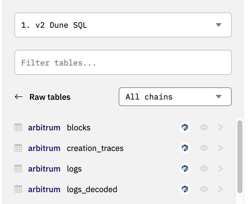Click the Arbitrum chain logo on the creation_traces row

pos(185,148)
